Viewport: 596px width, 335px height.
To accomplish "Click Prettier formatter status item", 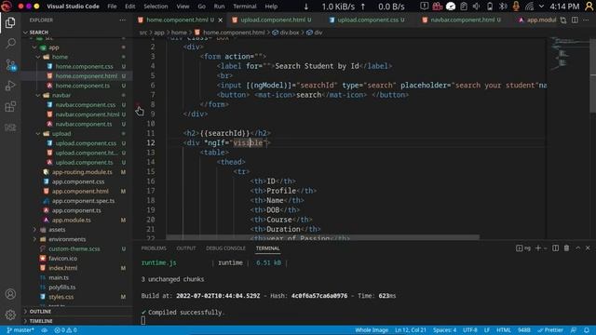I will coord(550,330).
